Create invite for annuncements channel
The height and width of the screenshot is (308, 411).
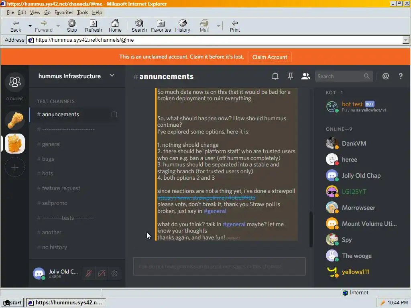pos(114,114)
